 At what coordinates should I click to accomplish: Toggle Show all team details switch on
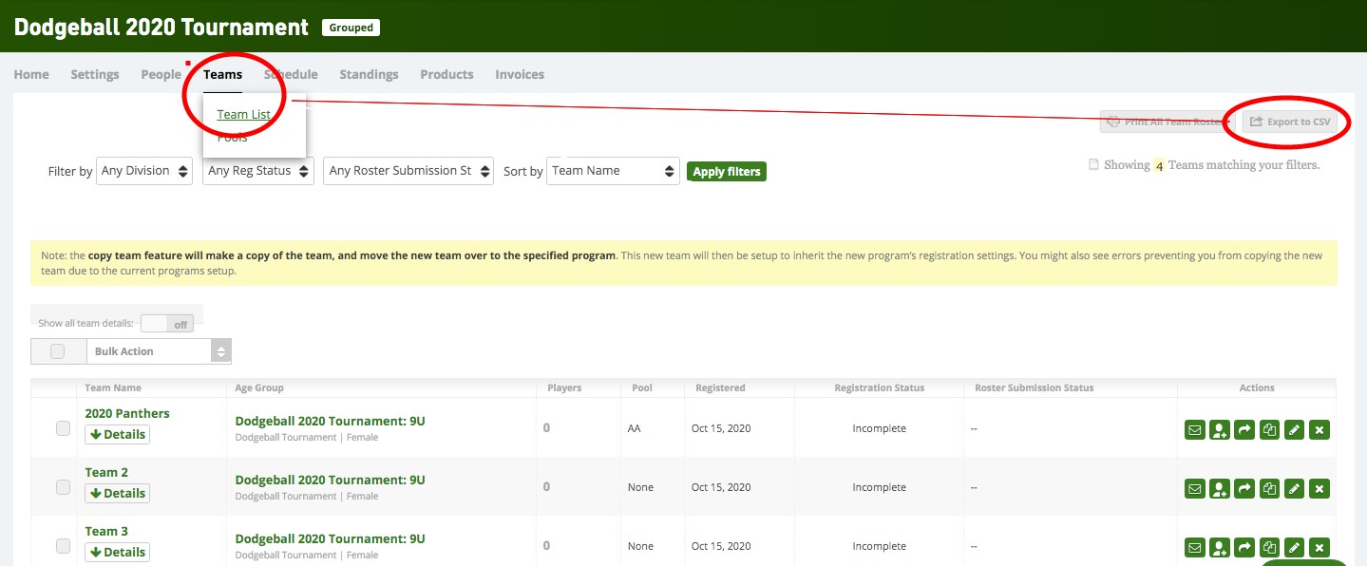[x=167, y=323]
